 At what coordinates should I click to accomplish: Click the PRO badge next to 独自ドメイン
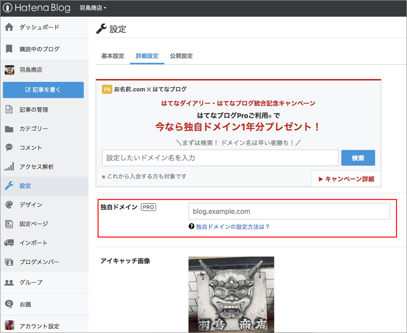pyautogui.click(x=149, y=207)
